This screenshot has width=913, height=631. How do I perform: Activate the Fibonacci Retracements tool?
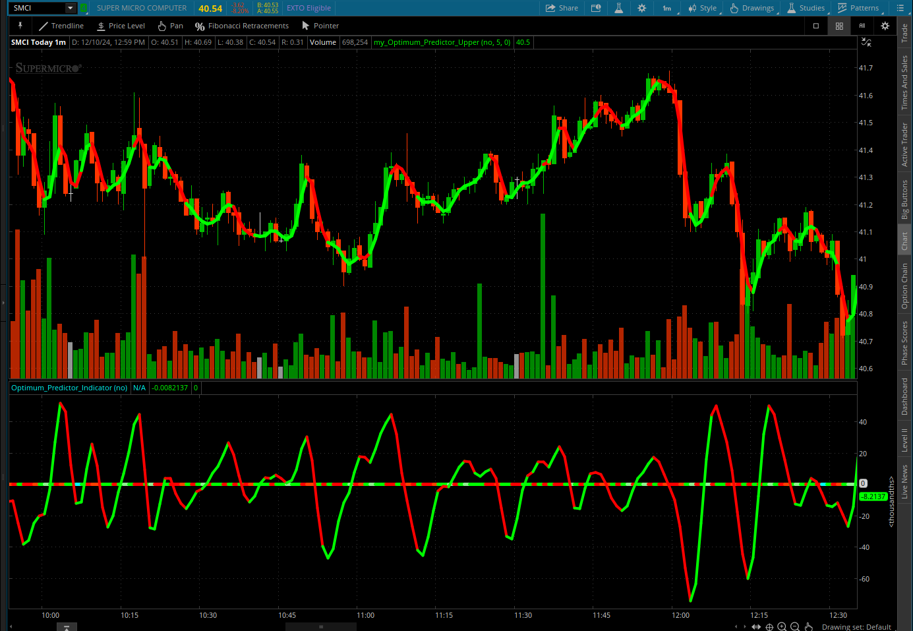(242, 26)
